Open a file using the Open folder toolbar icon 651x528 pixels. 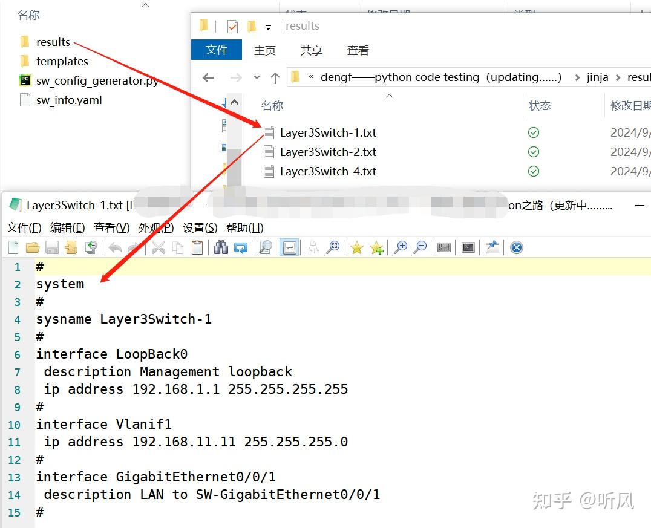click(33, 247)
